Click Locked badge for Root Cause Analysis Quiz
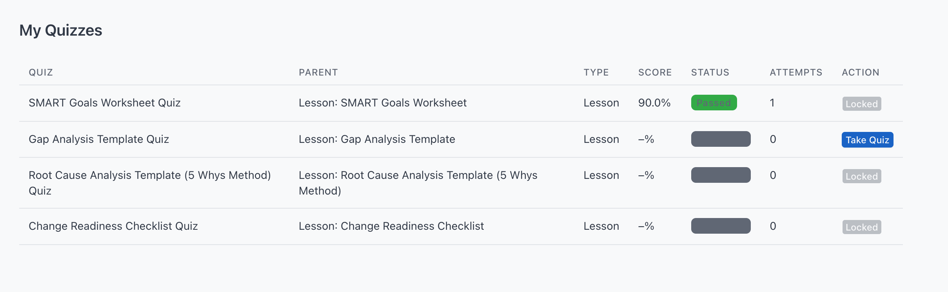The width and height of the screenshot is (948, 292). [862, 176]
